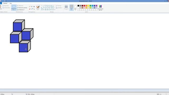Select the Color picker eyedropper tool
Image resolution: width=169 pixels, height=95 pixels.
pyautogui.click(x=32, y=9)
